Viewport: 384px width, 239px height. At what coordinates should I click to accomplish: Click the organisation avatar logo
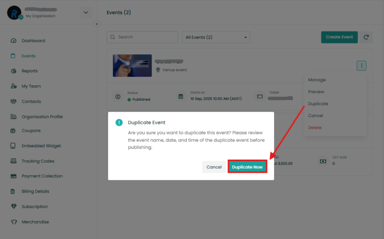14,12
